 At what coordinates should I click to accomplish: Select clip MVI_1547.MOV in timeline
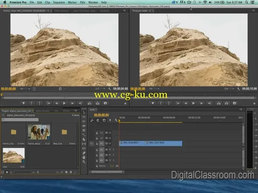coord(163,143)
